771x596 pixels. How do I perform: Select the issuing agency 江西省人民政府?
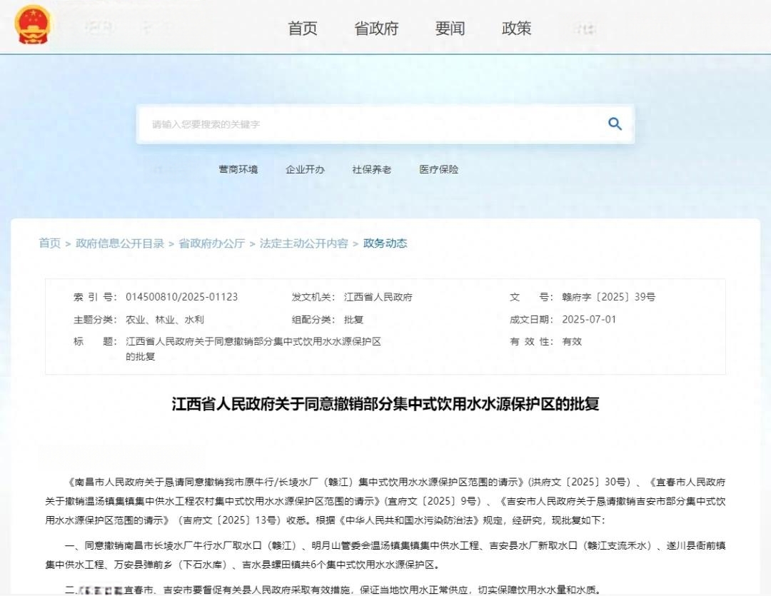(x=378, y=297)
